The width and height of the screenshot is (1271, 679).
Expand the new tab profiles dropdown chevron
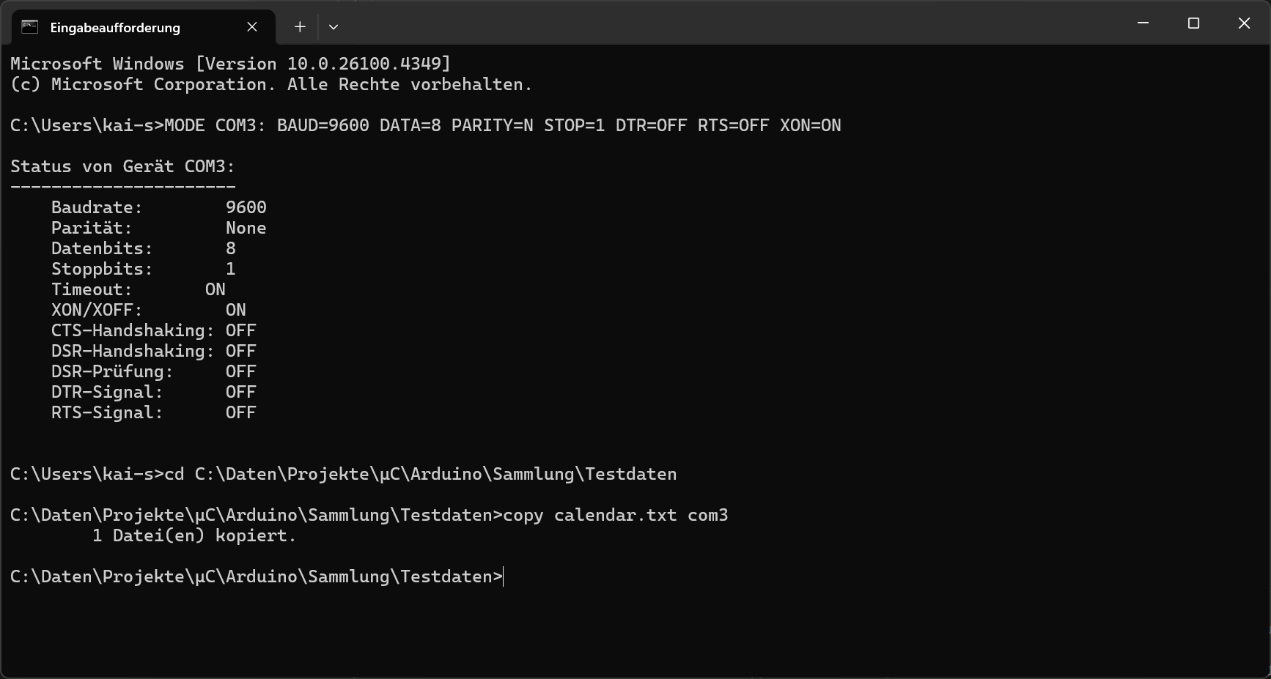pos(334,27)
